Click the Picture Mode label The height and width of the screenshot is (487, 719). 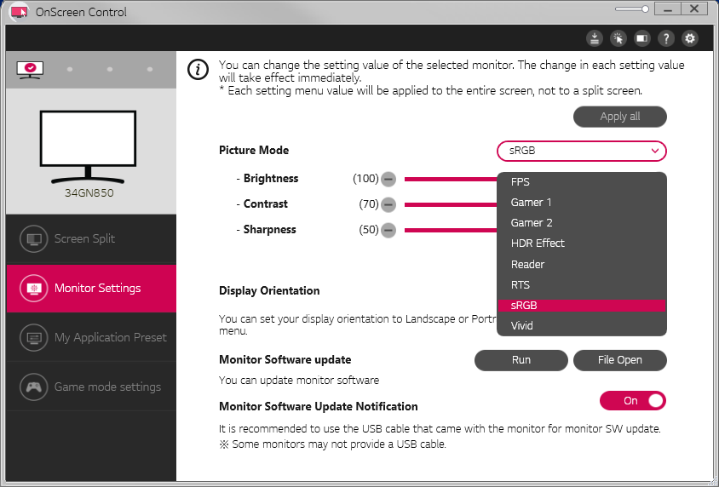click(254, 150)
